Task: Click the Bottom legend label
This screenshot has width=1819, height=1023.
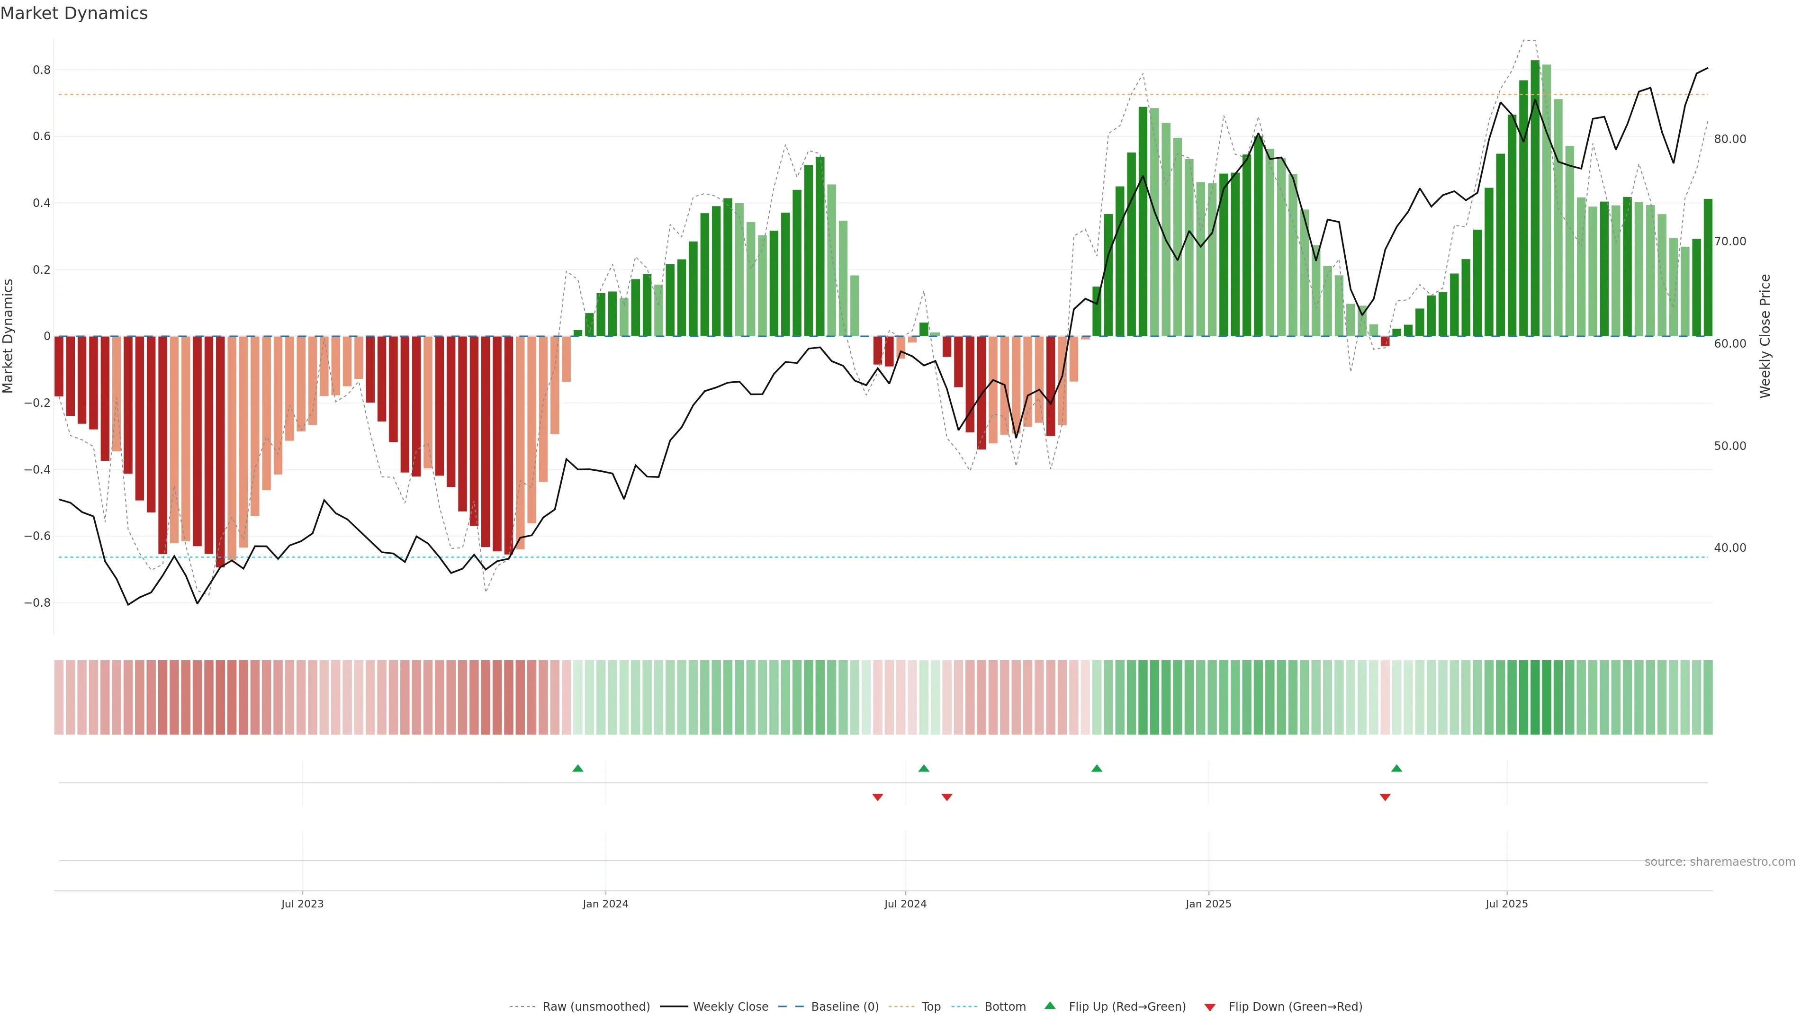Action: (x=1005, y=1007)
